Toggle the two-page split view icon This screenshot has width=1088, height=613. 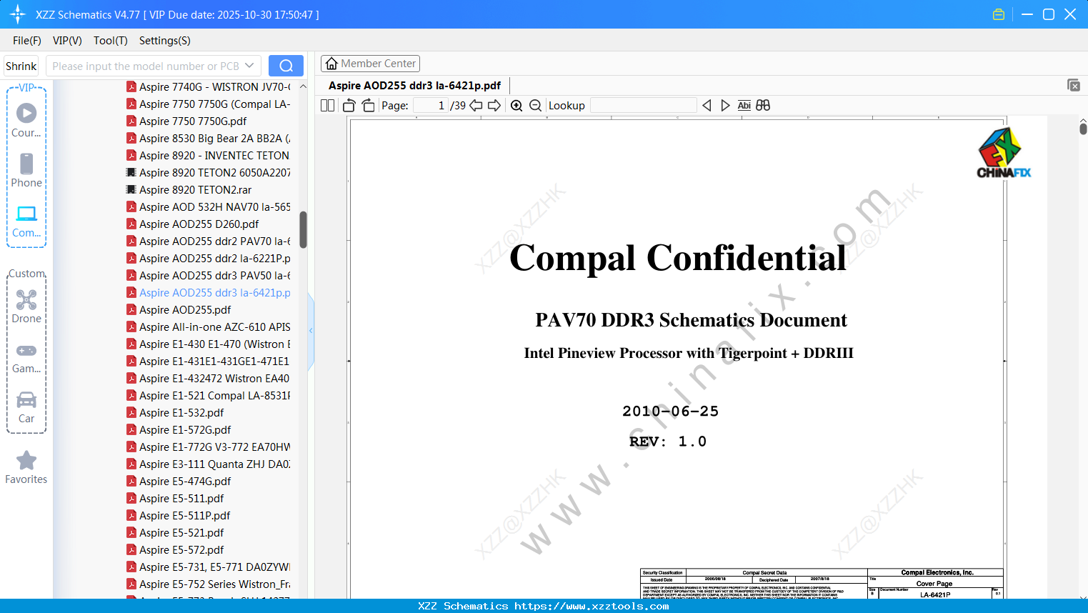tap(327, 106)
